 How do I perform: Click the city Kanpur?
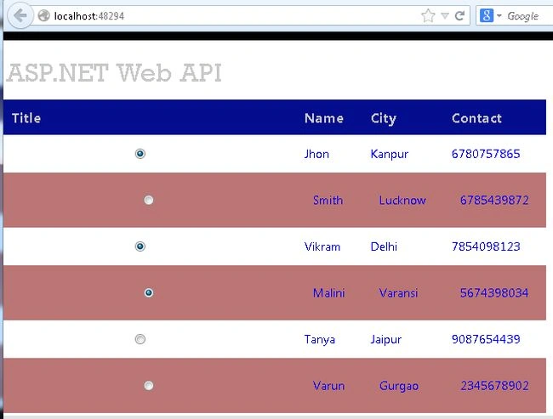[390, 155]
